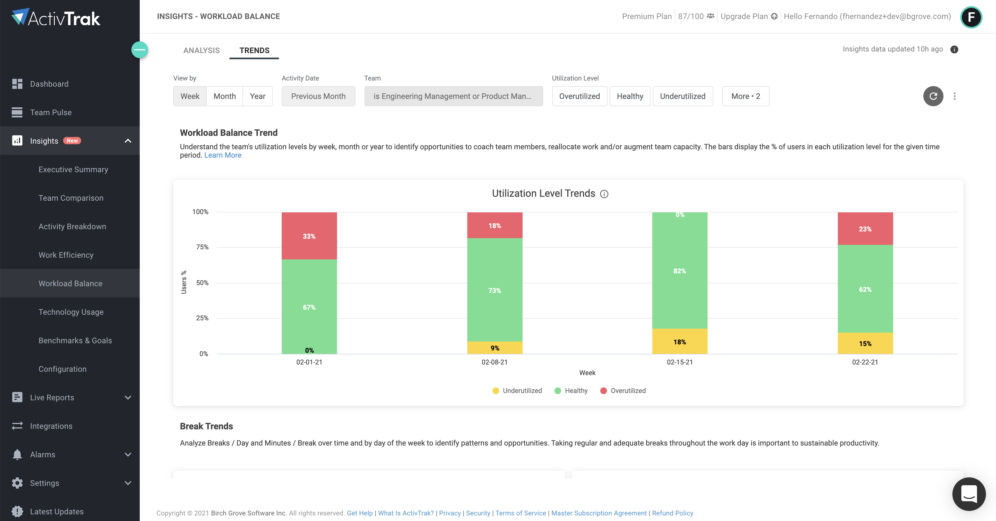
Task: Click the 18% underutilized segment of 02-15-21
Action: (680, 342)
